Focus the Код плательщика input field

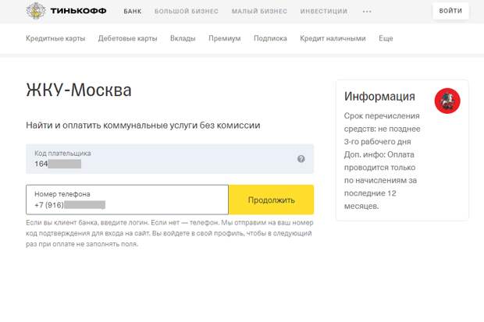coord(169,159)
